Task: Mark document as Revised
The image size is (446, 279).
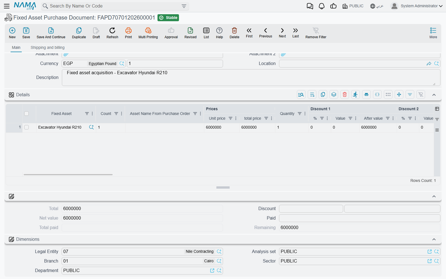Action: point(190,33)
